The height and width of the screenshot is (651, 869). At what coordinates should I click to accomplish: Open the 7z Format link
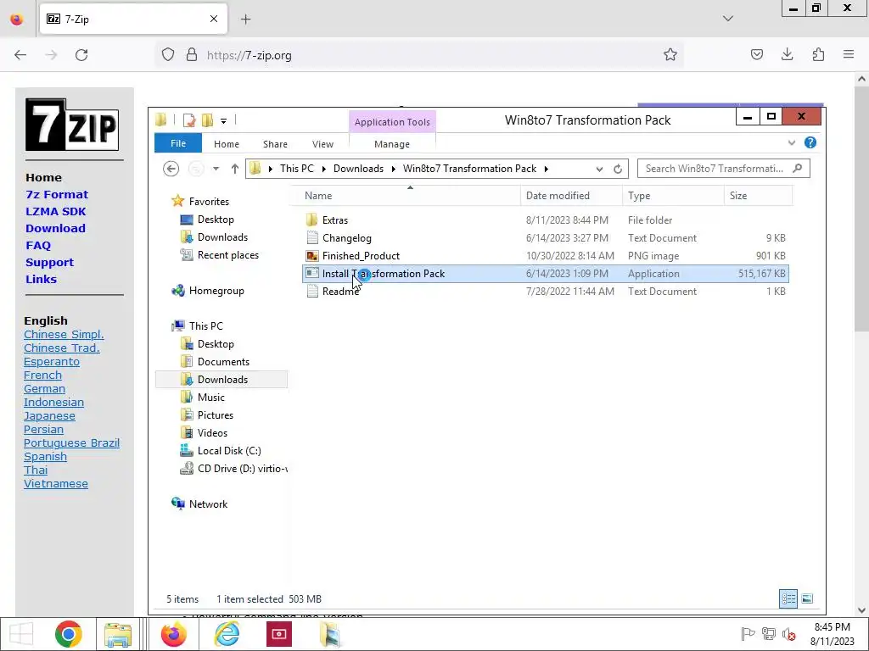pos(57,194)
